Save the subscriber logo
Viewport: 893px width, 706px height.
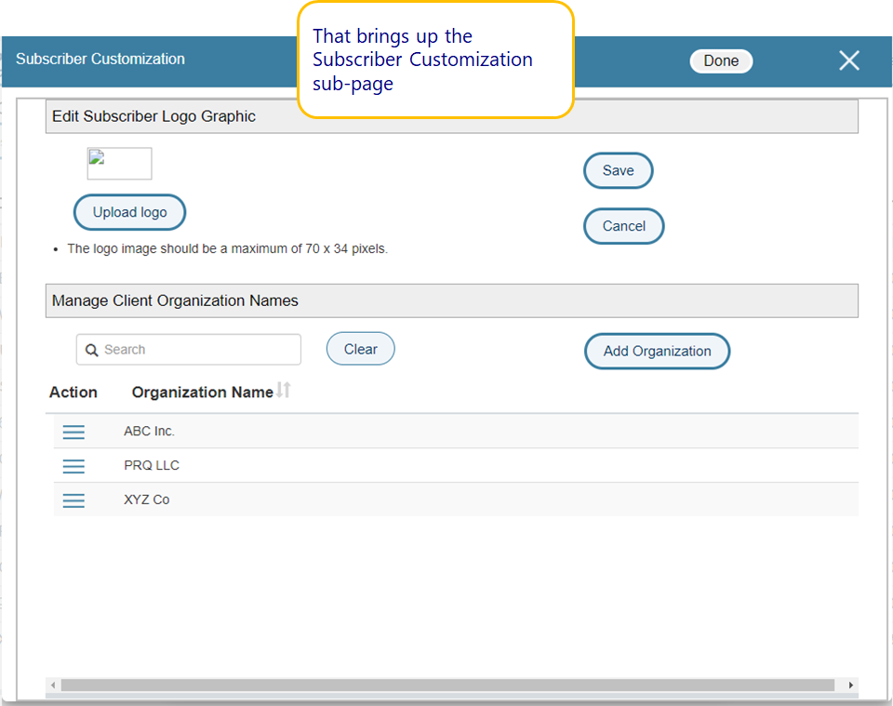coord(618,170)
